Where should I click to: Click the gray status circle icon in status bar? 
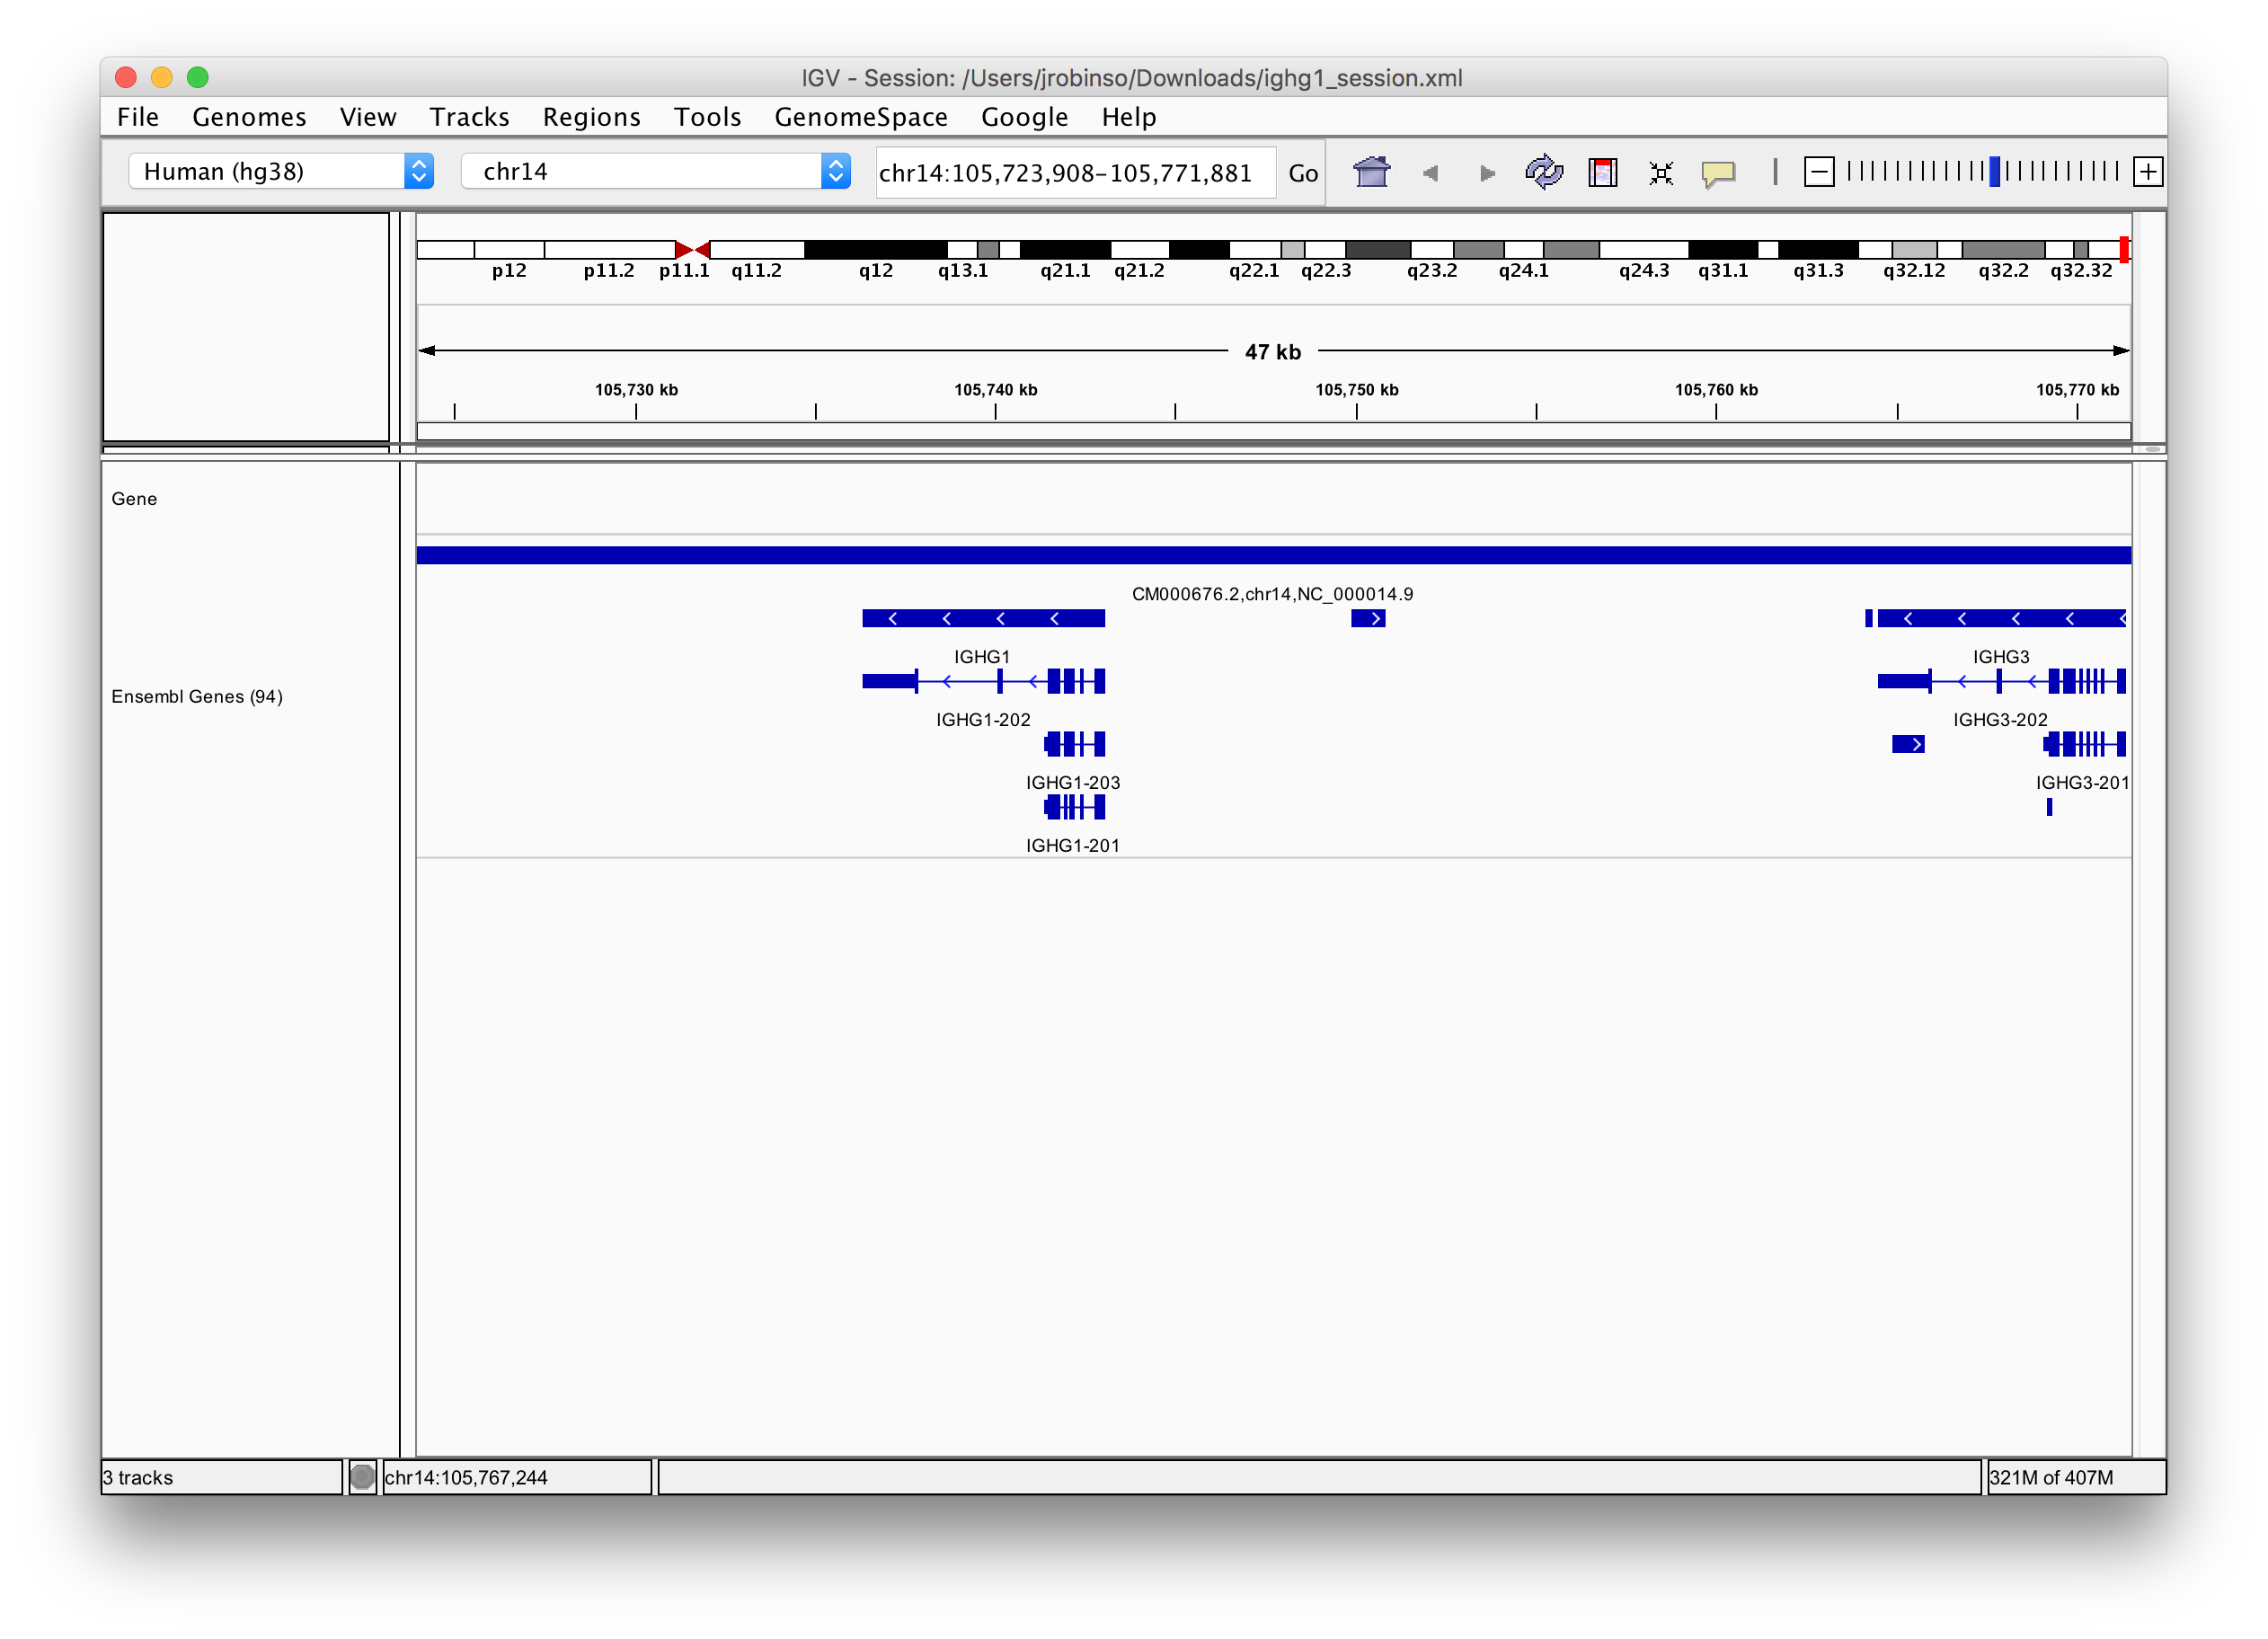click(362, 1476)
